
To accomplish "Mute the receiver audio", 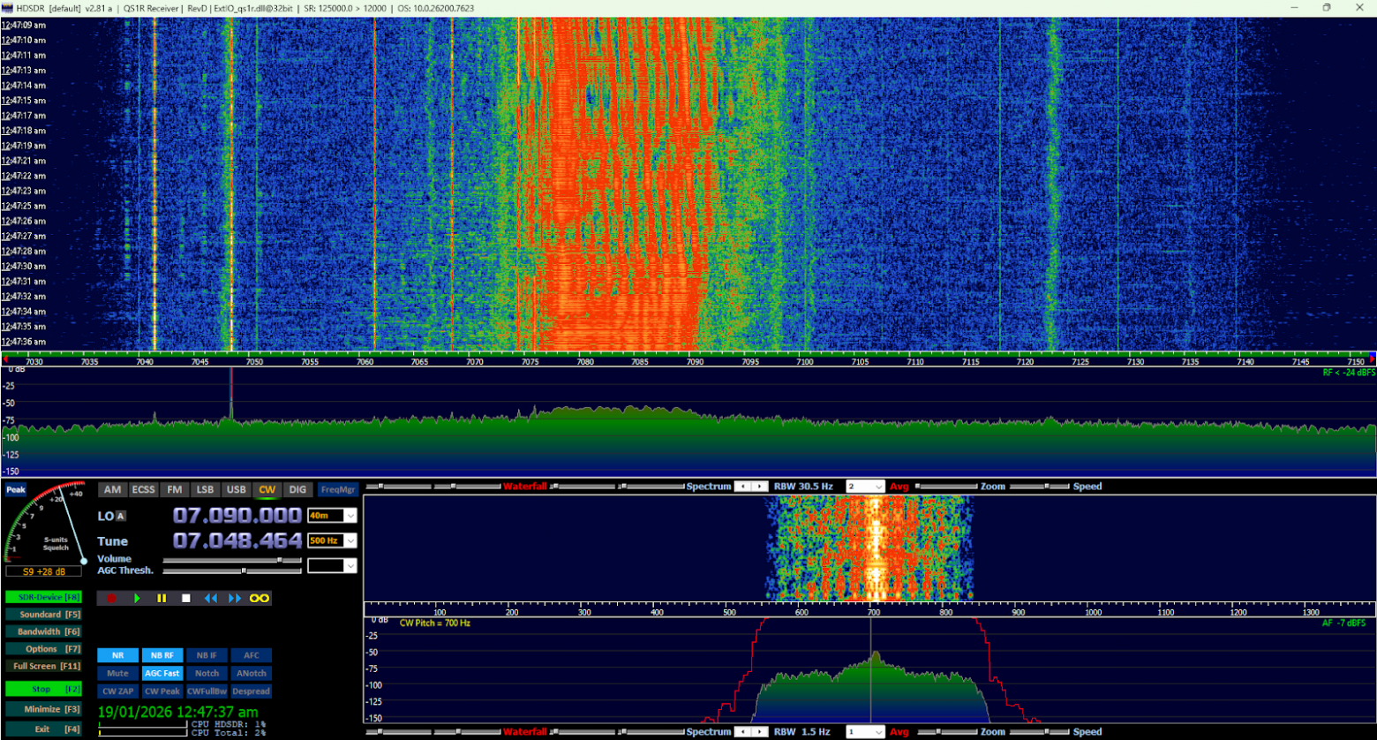I will [x=118, y=673].
